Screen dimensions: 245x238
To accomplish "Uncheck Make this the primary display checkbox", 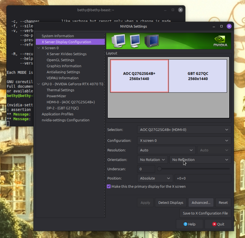I will [x=109, y=186].
